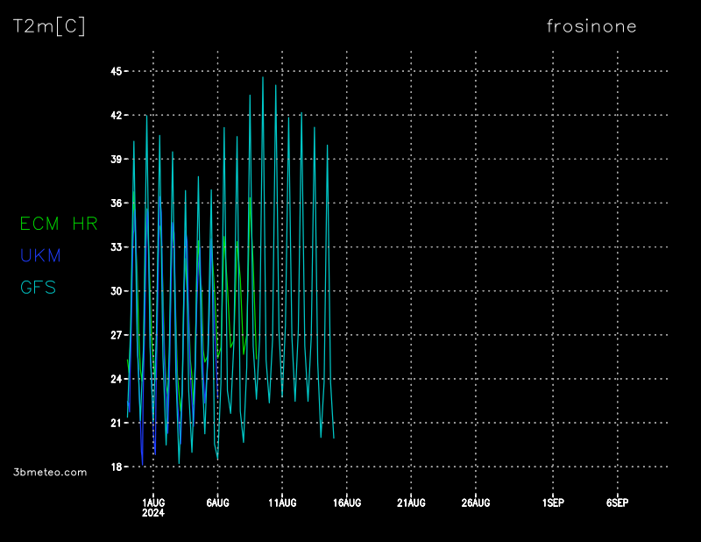This screenshot has height=542, width=701.
Task: Click the GFS legend label
Action: pyautogui.click(x=38, y=288)
